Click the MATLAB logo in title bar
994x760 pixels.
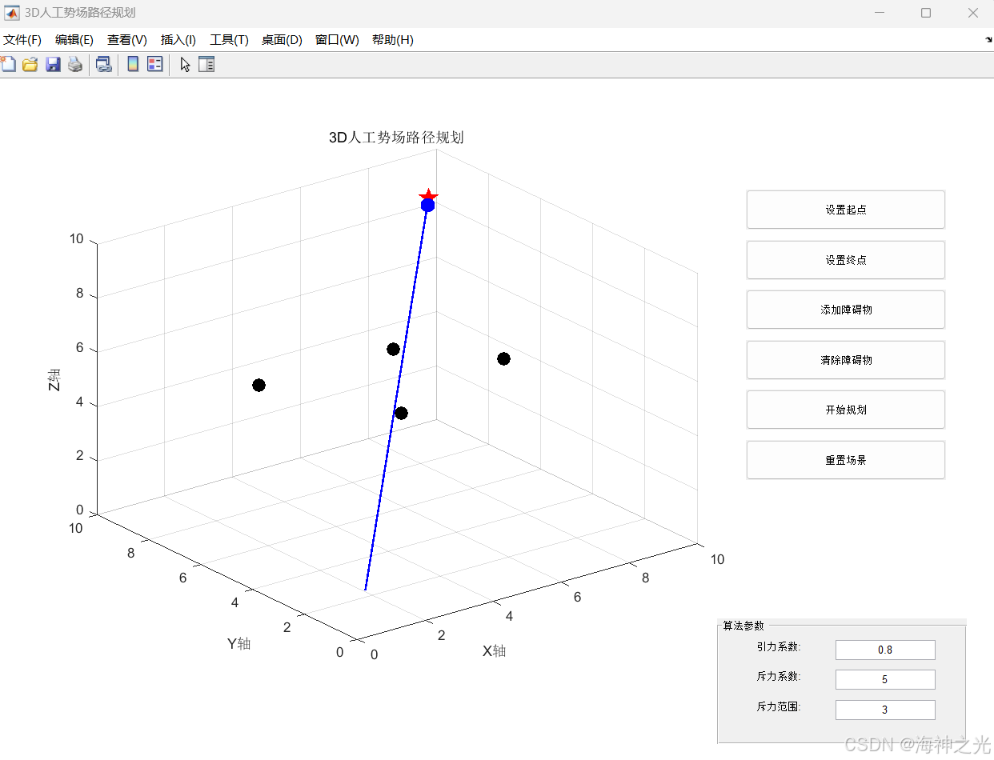(12, 13)
